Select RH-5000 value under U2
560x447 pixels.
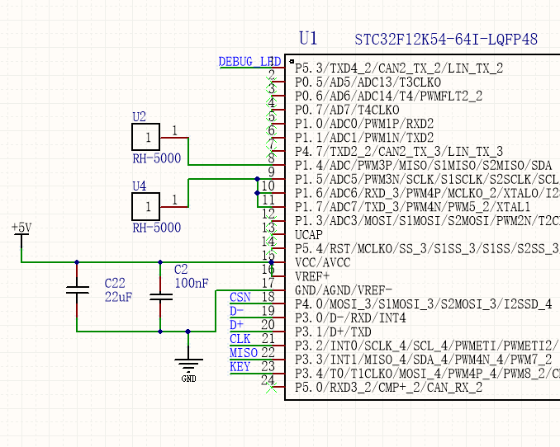coord(157,158)
